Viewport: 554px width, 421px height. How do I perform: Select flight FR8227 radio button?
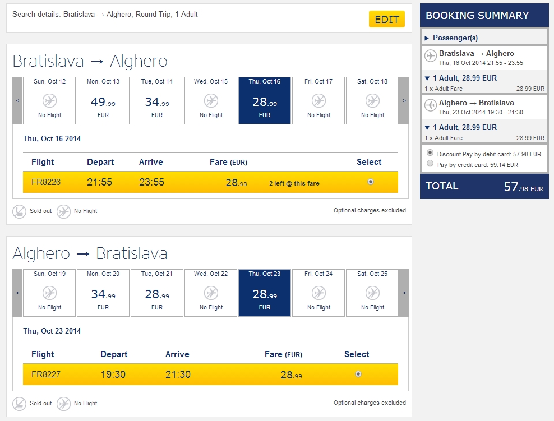(358, 374)
